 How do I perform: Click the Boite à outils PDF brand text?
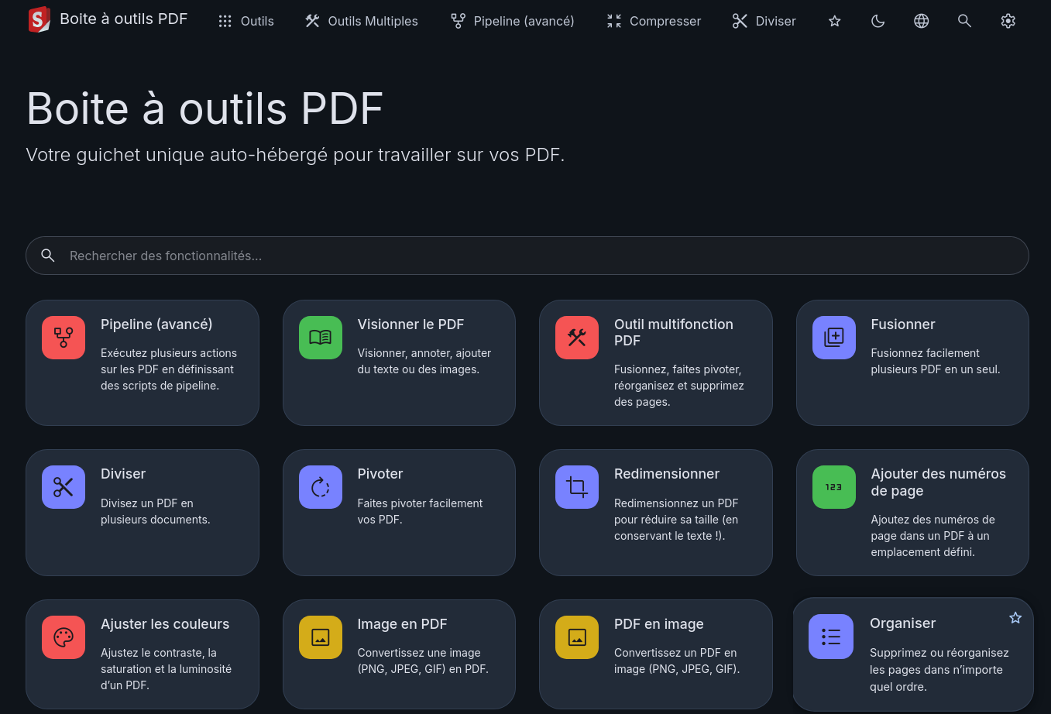click(124, 19)
